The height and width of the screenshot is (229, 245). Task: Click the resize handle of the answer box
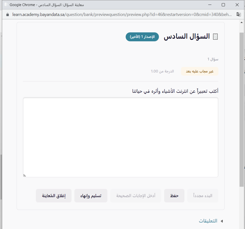pyautogui.click(x=25, y=175)
